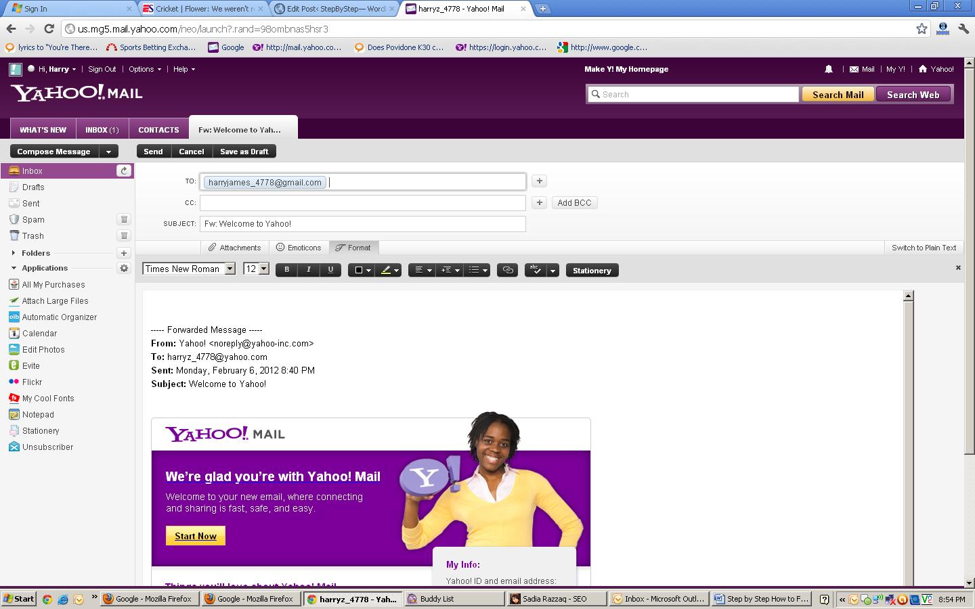The image size is (975, 609).
Task: Toggle underline formatting
Action: 330,270
